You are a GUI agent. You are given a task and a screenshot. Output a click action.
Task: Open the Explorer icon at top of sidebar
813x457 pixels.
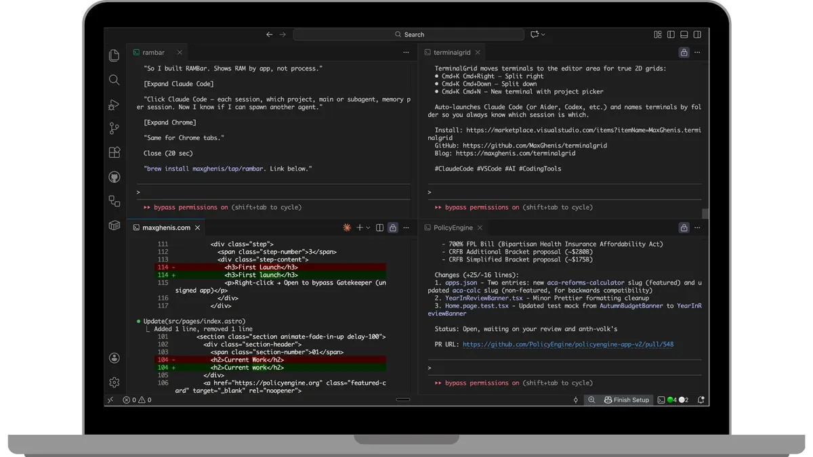pos(114,56)
